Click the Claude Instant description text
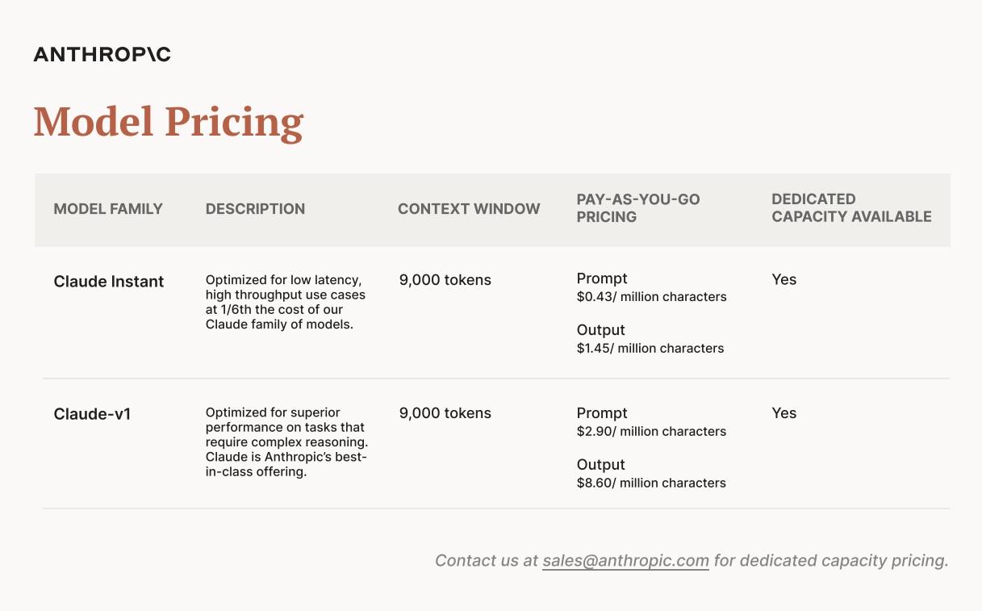Image resolution: width=982 pixels, height=611 pixels. point(285,303)
